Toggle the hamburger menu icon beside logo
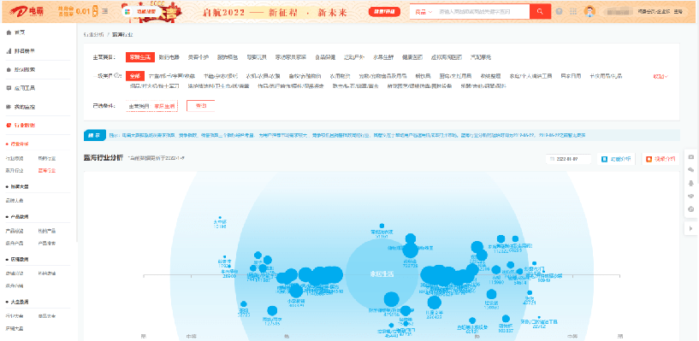The width and height of the screenshot is (699, 341). (x=104, y=11)
